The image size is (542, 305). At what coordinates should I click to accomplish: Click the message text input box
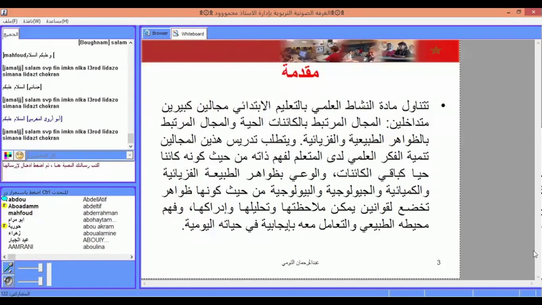point(68,171)
